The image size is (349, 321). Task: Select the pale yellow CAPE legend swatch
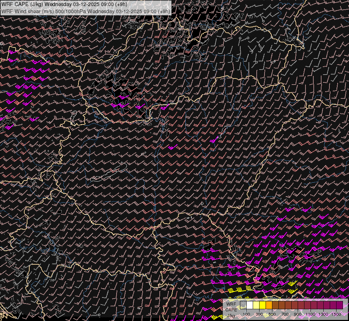pos(256,305)
